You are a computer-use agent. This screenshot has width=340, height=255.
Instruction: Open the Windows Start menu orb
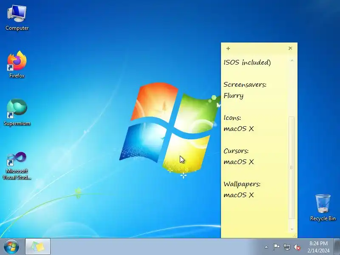tap(11, 247)
